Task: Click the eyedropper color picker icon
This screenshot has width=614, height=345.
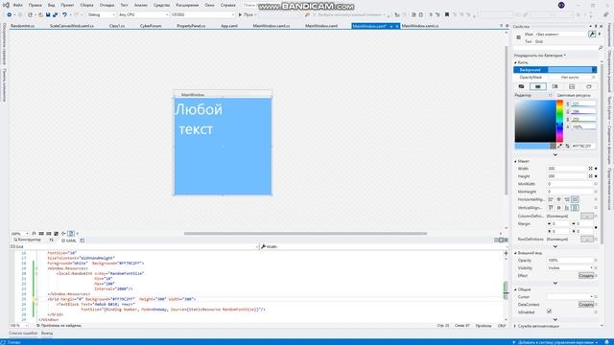Action: [x=559, y=146]
